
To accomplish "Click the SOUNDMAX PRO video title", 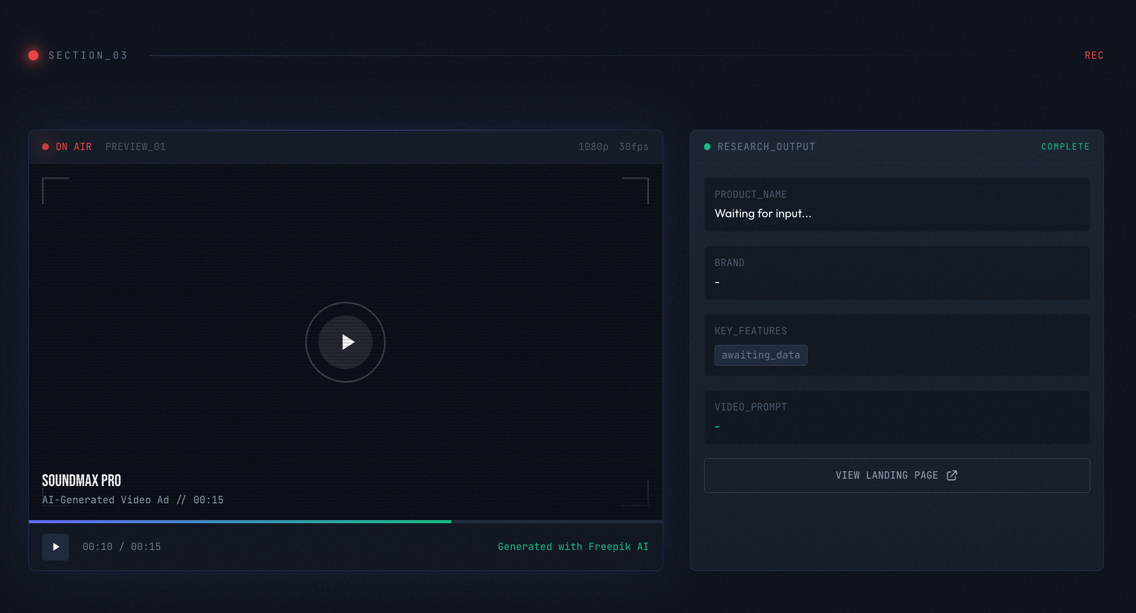I will pos(81,481).
